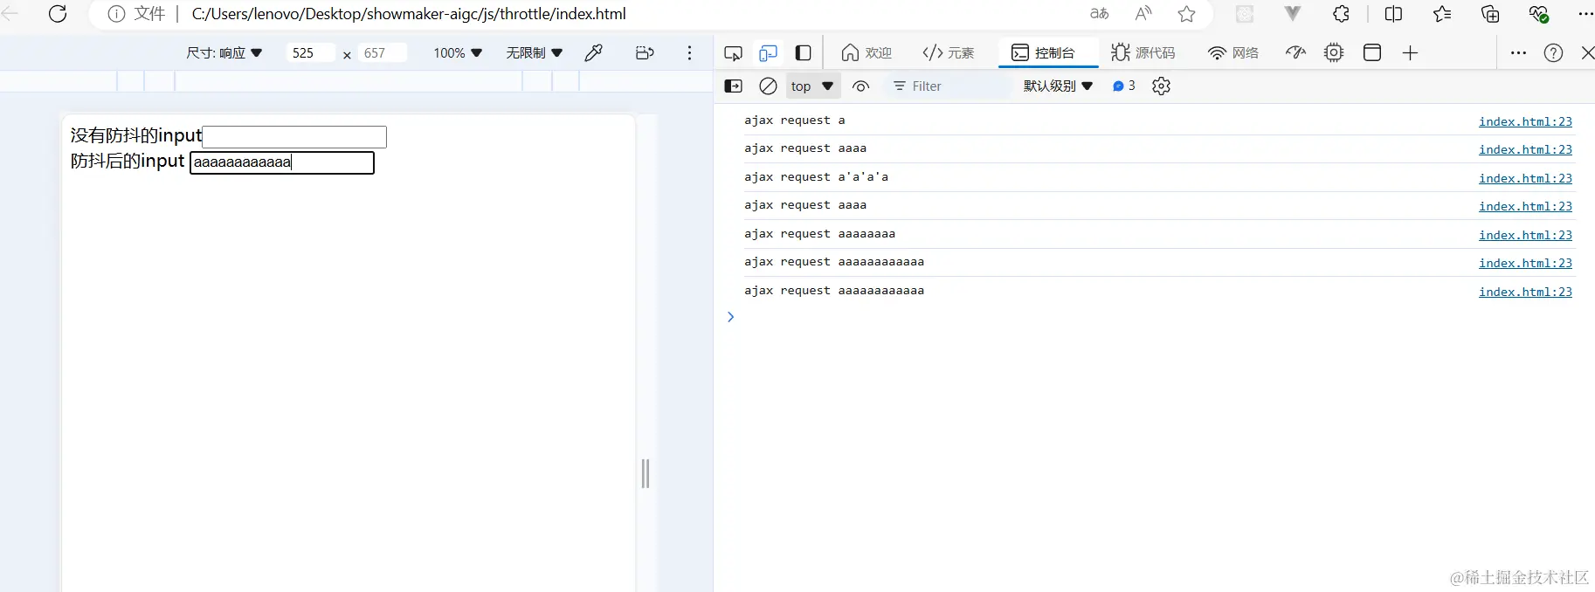
Task: Create live expression eye icon
Action: click(x=861, y=86)
